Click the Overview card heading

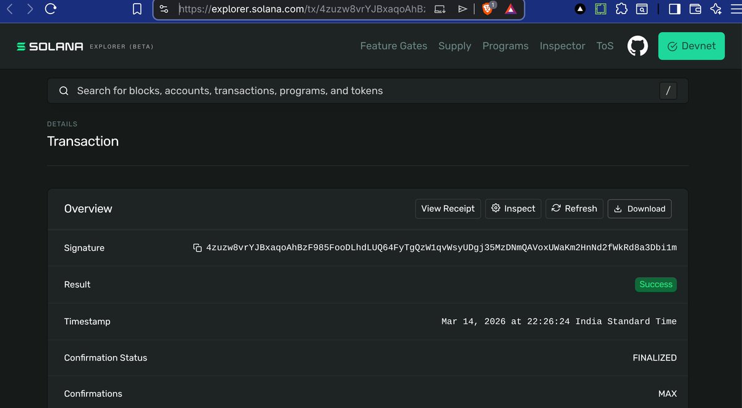(88, 209)
